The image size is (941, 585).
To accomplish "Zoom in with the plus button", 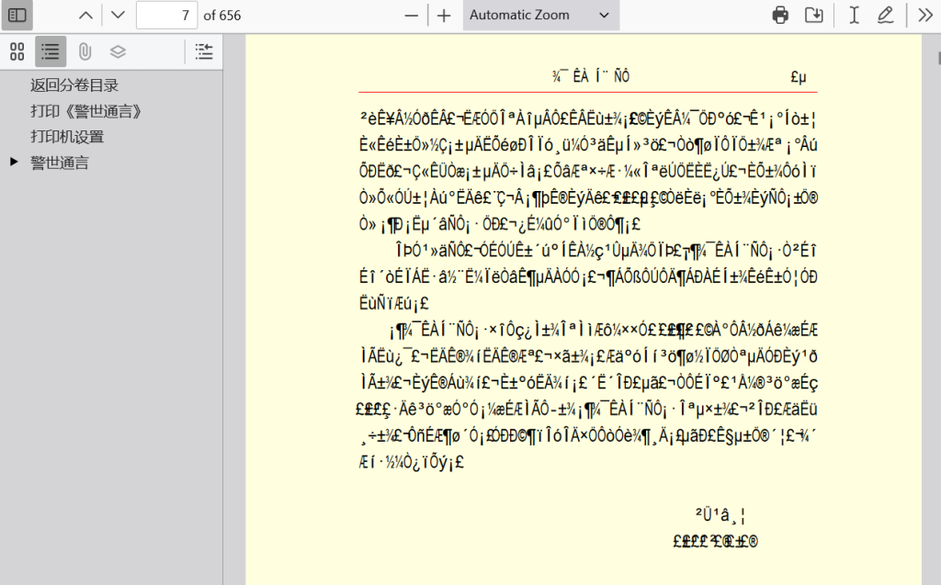I will pyautogui.click(x=444, y=16).
